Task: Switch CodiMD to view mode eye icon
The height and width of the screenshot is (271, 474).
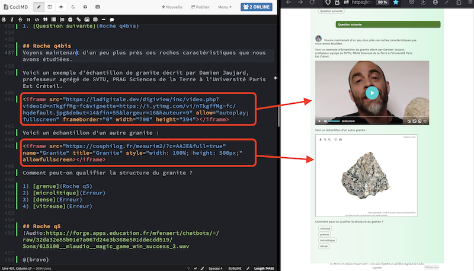Action: click(61, 7)
